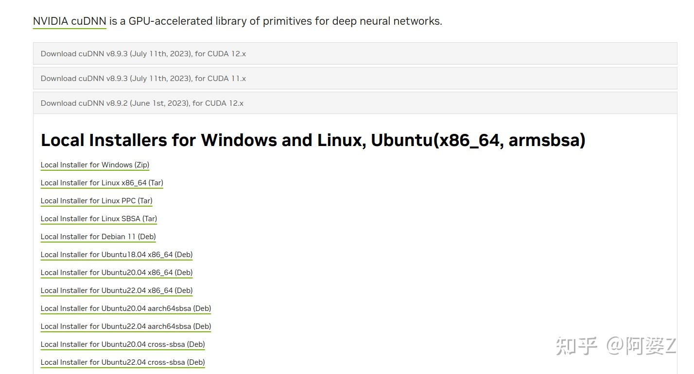Click the 知乎 @阿婆Z watermark
694x374 pixels.
615,344
